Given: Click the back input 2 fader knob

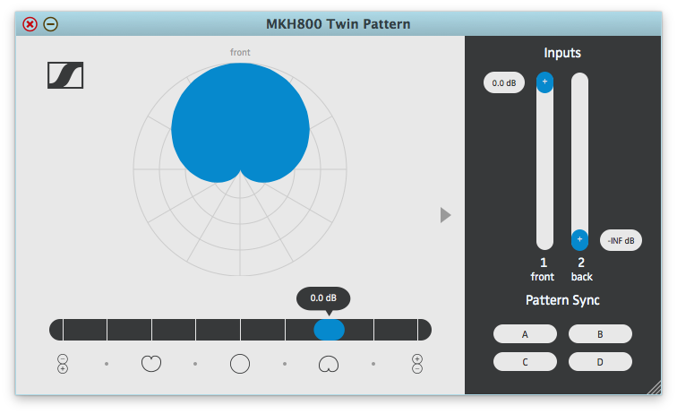Looking at the screenshot, I should point(580,240).
